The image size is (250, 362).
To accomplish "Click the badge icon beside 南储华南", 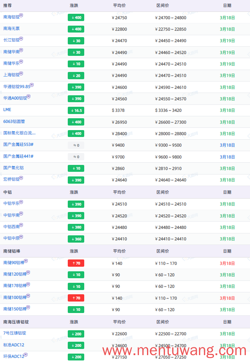I will pyautogui.click(x=21, y=51).
